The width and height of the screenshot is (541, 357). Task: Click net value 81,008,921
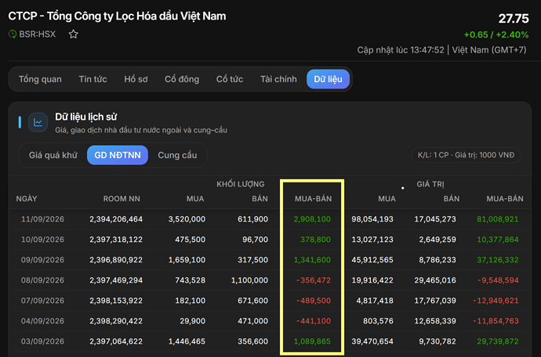click(498, 219)
